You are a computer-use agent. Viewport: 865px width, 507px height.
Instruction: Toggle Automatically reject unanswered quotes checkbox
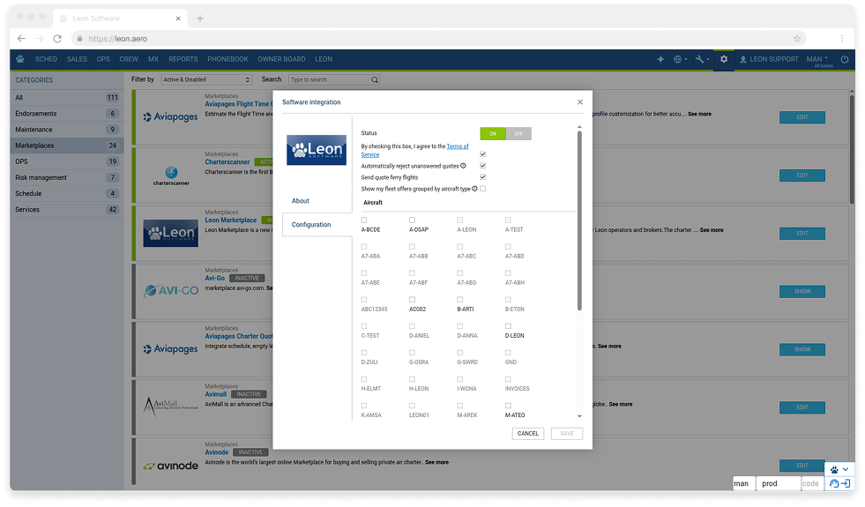482,166
